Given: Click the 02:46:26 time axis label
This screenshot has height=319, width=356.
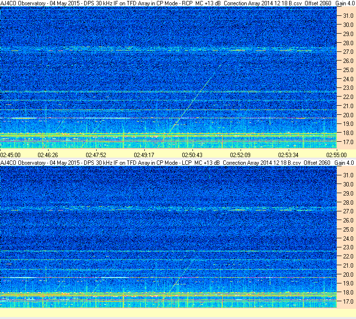Looking at the screenshot, I should tap(48, 155).
